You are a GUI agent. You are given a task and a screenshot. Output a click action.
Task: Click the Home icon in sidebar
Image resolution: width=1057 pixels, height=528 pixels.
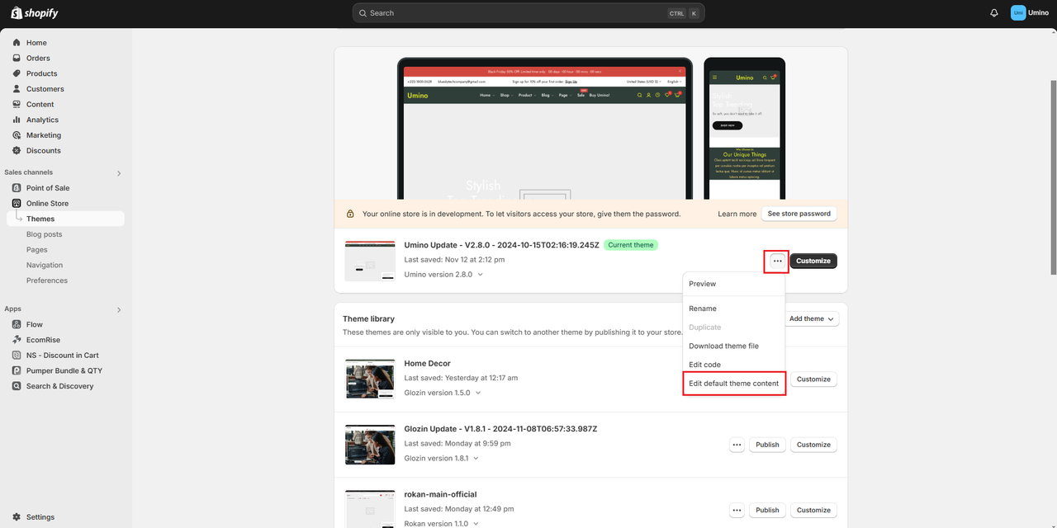[x=17, y=43]
